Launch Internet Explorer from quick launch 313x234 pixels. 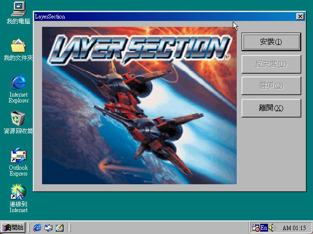37,228
